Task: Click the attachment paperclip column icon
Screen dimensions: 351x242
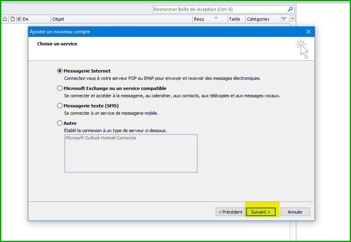Action: [x=18, y=19]
